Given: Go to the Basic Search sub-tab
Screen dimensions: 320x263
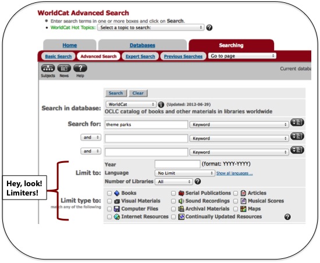Looking at the screenshot, I should pos(58,56).
